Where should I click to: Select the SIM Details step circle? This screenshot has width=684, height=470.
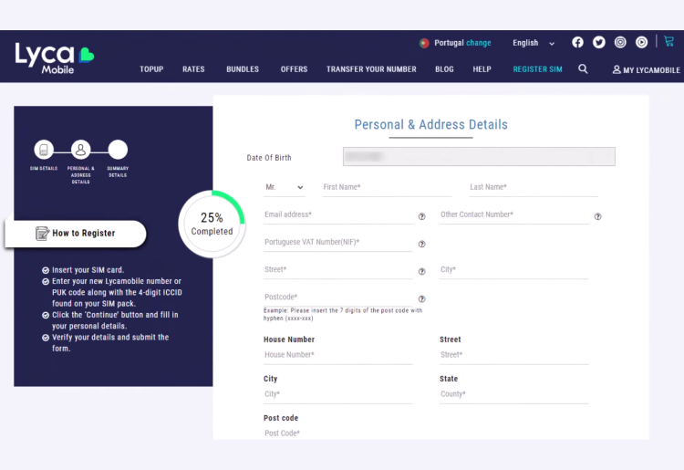coord(44,150)
